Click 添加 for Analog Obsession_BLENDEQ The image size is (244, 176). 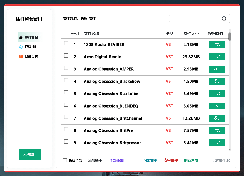tap(217, 106)
